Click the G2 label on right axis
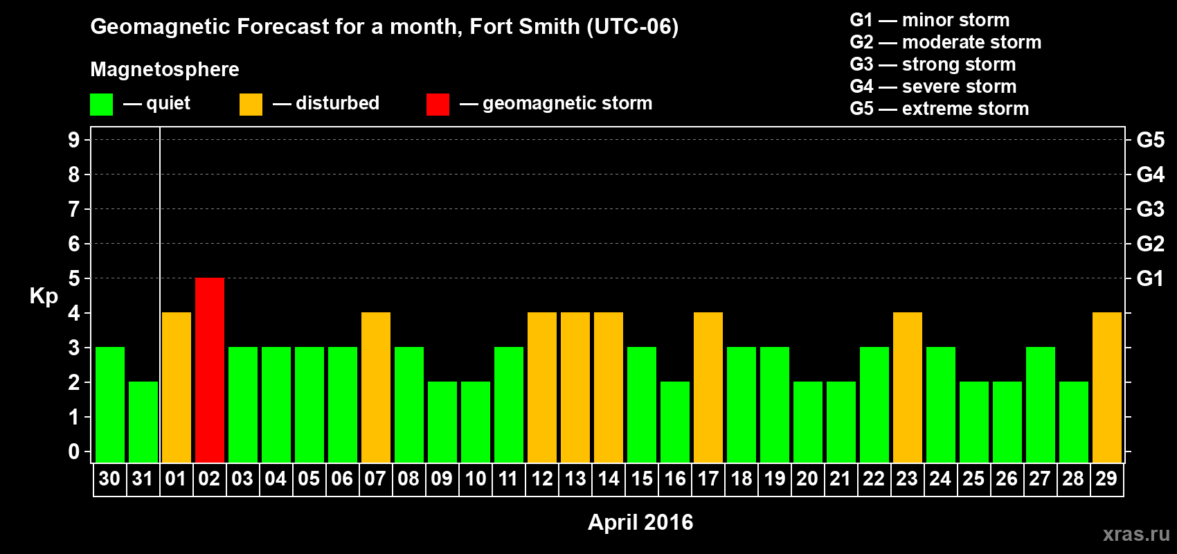1177x554 pixels. tap(1150, 244)
